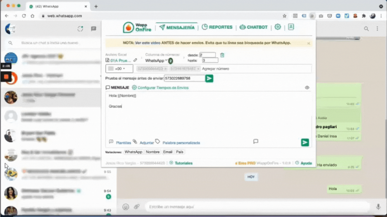This screenshot has width=387, height=217.
Task: Click the WappOnFire flame logo
Action: 128,28
